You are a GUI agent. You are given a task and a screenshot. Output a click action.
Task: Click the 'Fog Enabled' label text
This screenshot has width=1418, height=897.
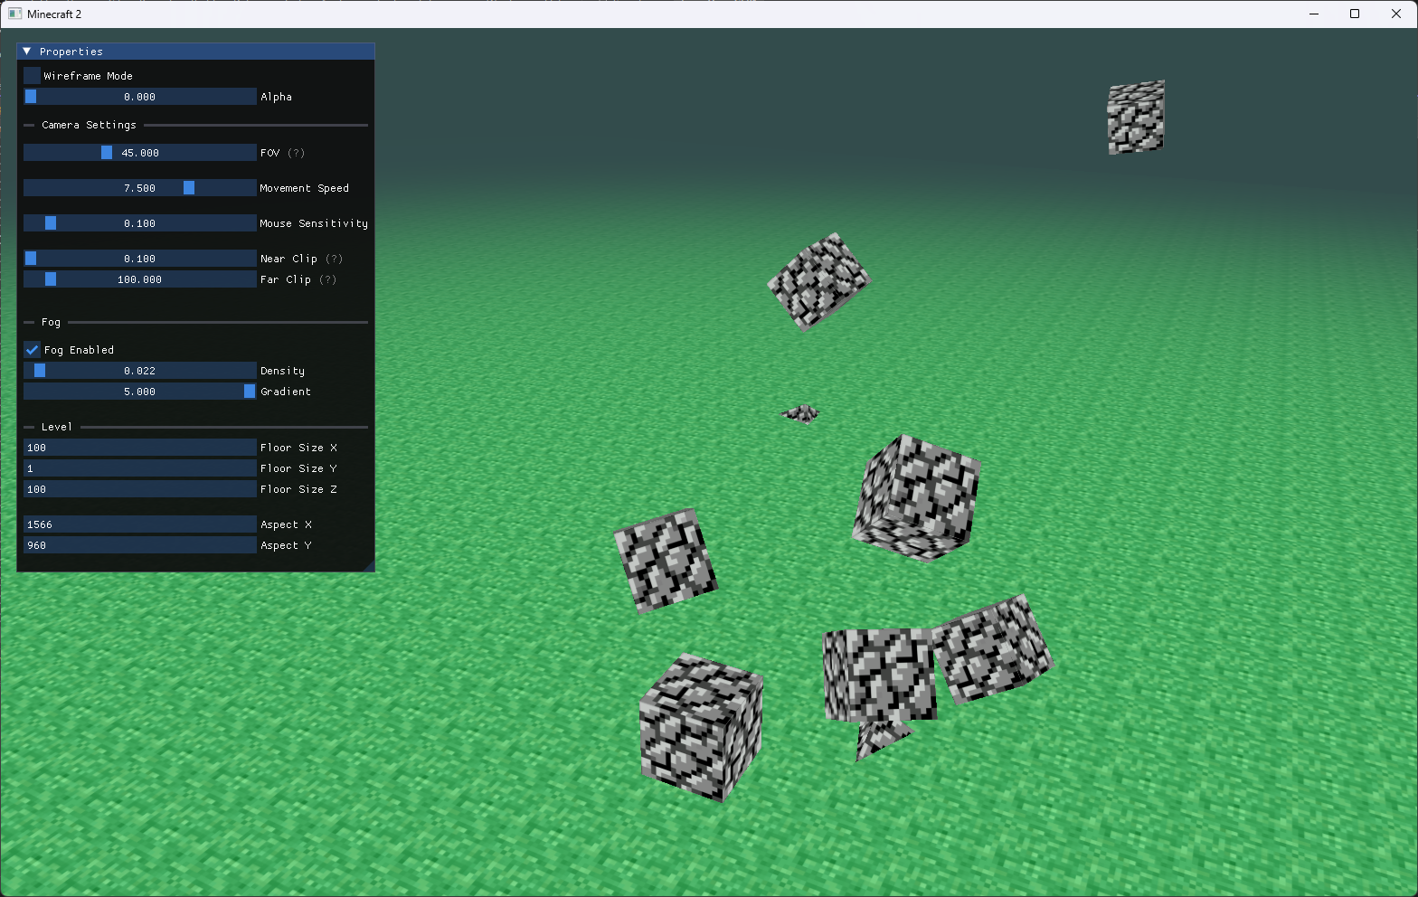[79, 350]
